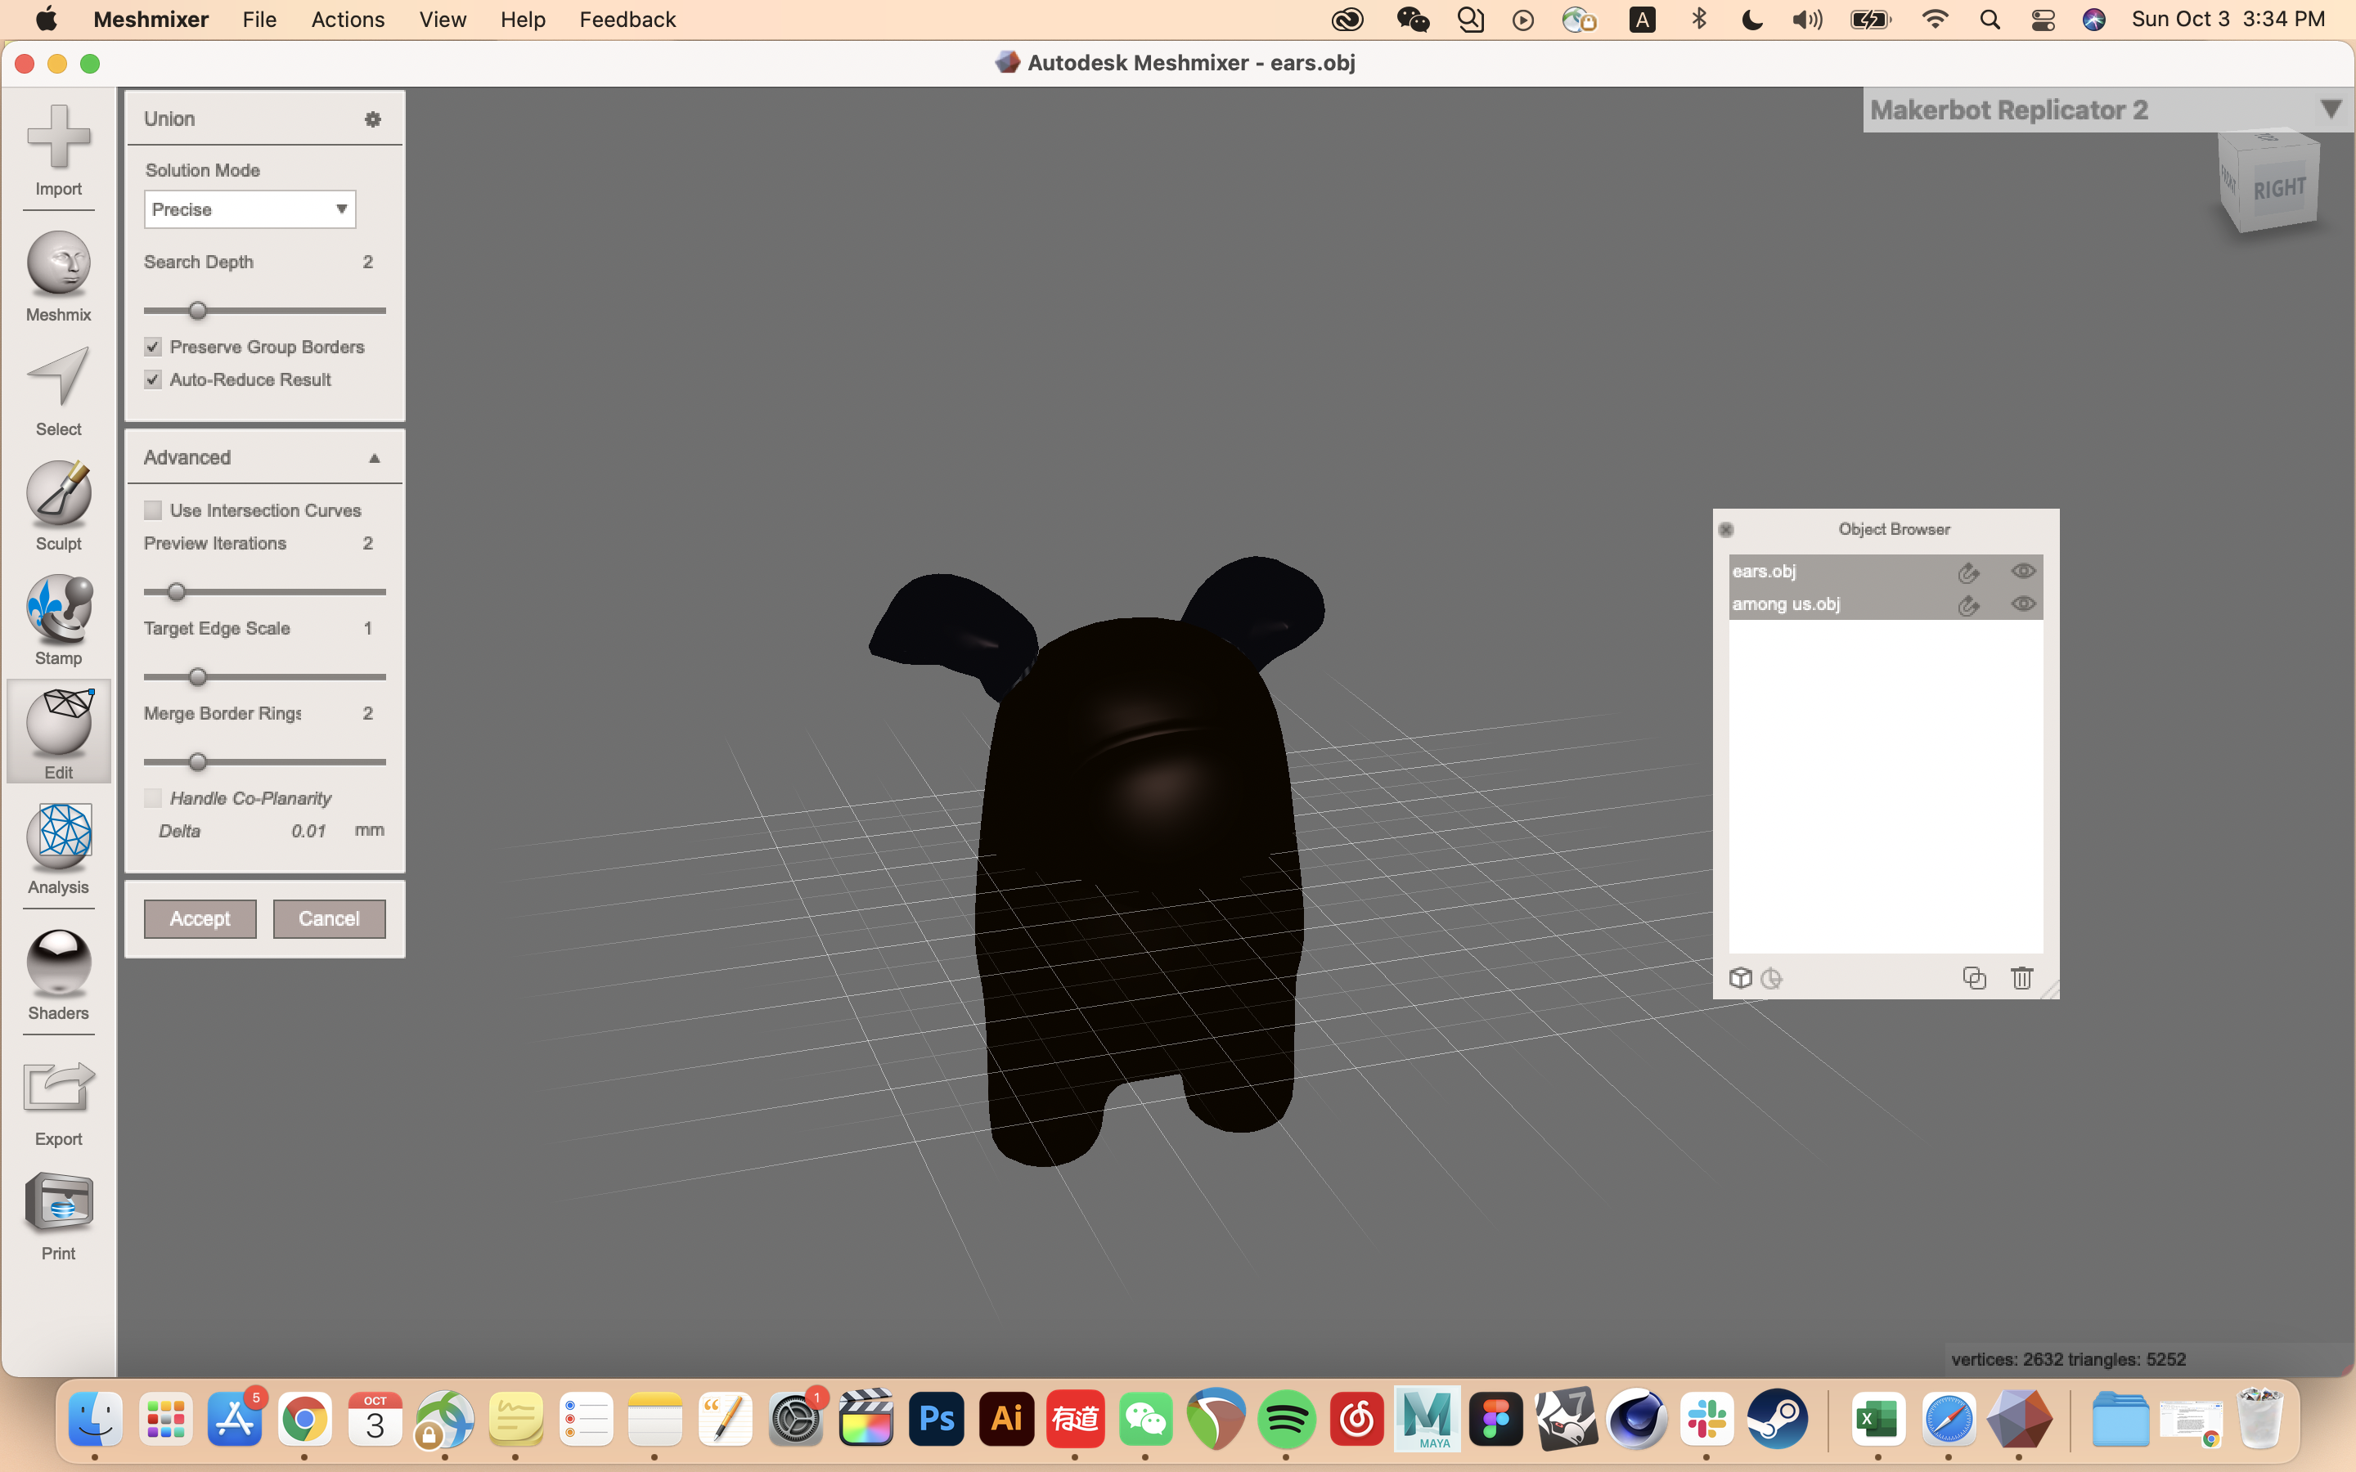Open Cinema 4D from the dock
This screenshot has height=1472, width=2356.
[x=1637, y=1420]
